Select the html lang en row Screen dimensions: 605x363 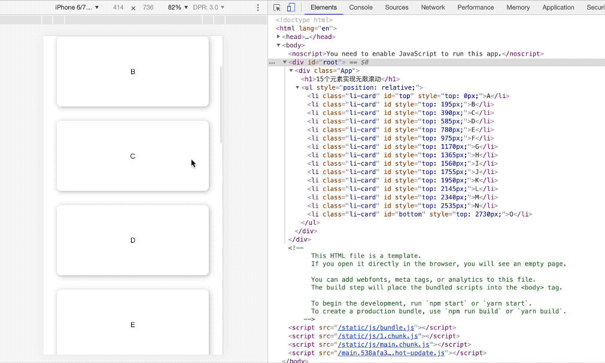point(306,28)
